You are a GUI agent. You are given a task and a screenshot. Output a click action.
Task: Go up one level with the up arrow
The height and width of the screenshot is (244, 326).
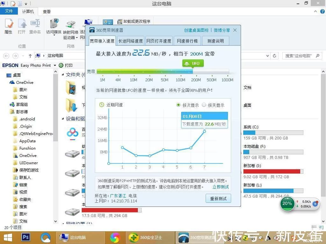pyautogui.click(x=30, y=56)
